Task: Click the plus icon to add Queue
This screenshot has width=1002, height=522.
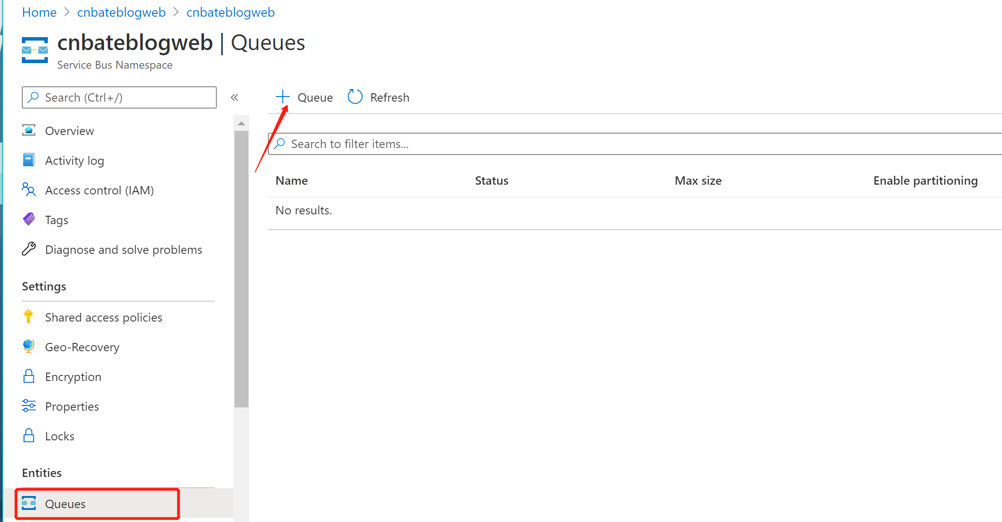Action: pyautogui.click(x=283, y=97)
